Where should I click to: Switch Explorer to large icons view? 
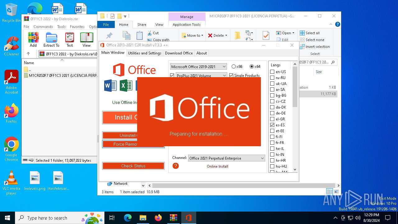tap(336, 192)
